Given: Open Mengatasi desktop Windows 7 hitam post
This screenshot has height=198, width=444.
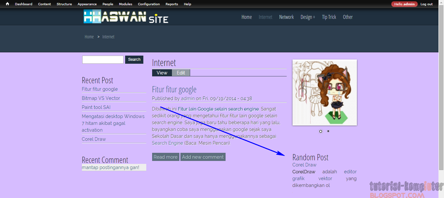Looking at the screenshot, I should [x=113, y=123].
